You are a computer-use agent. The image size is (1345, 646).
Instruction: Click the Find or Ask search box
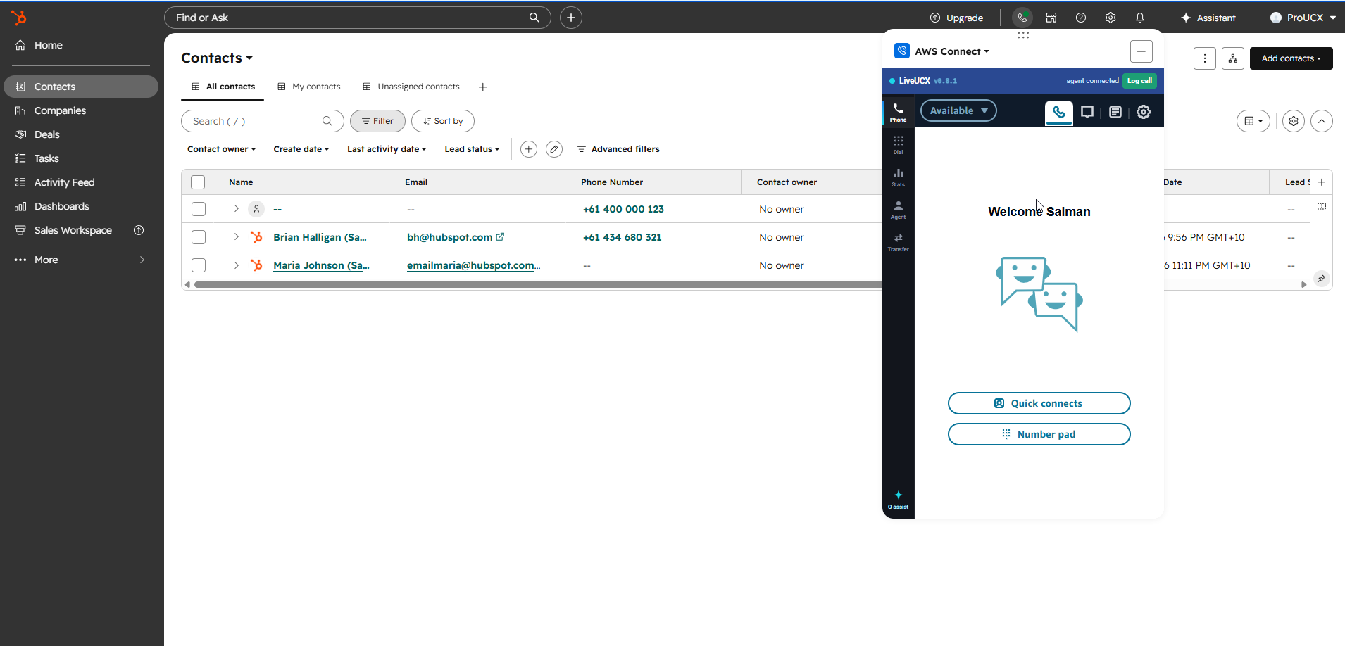[358, 18]
